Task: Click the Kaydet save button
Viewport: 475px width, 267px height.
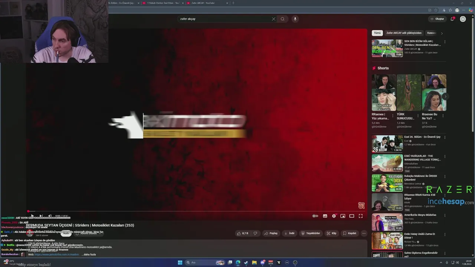Action: pos(350,233)
